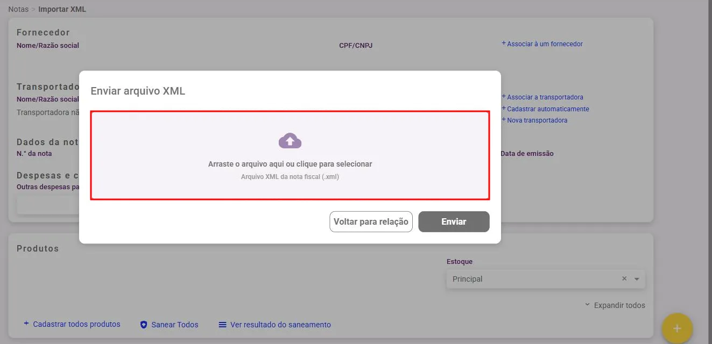Image resolution: width=712 pixels, height=344 pixels.
Task: Click the N.° da nota label
Action: [34, 153]
